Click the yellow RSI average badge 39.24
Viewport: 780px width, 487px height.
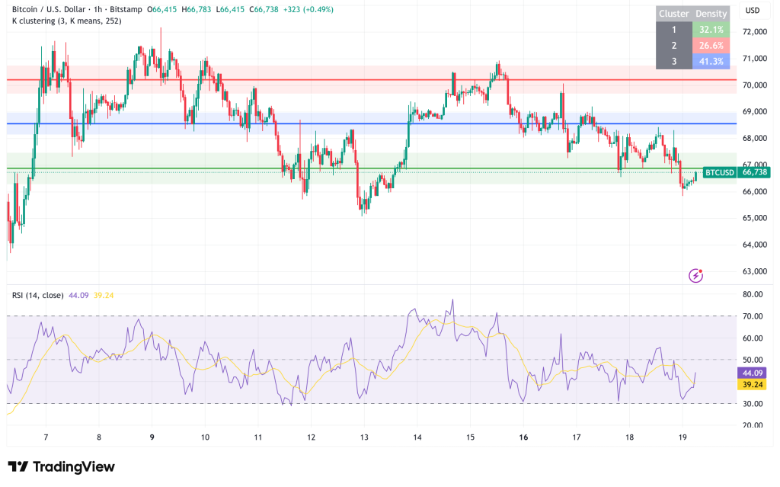tap(752, 386)
